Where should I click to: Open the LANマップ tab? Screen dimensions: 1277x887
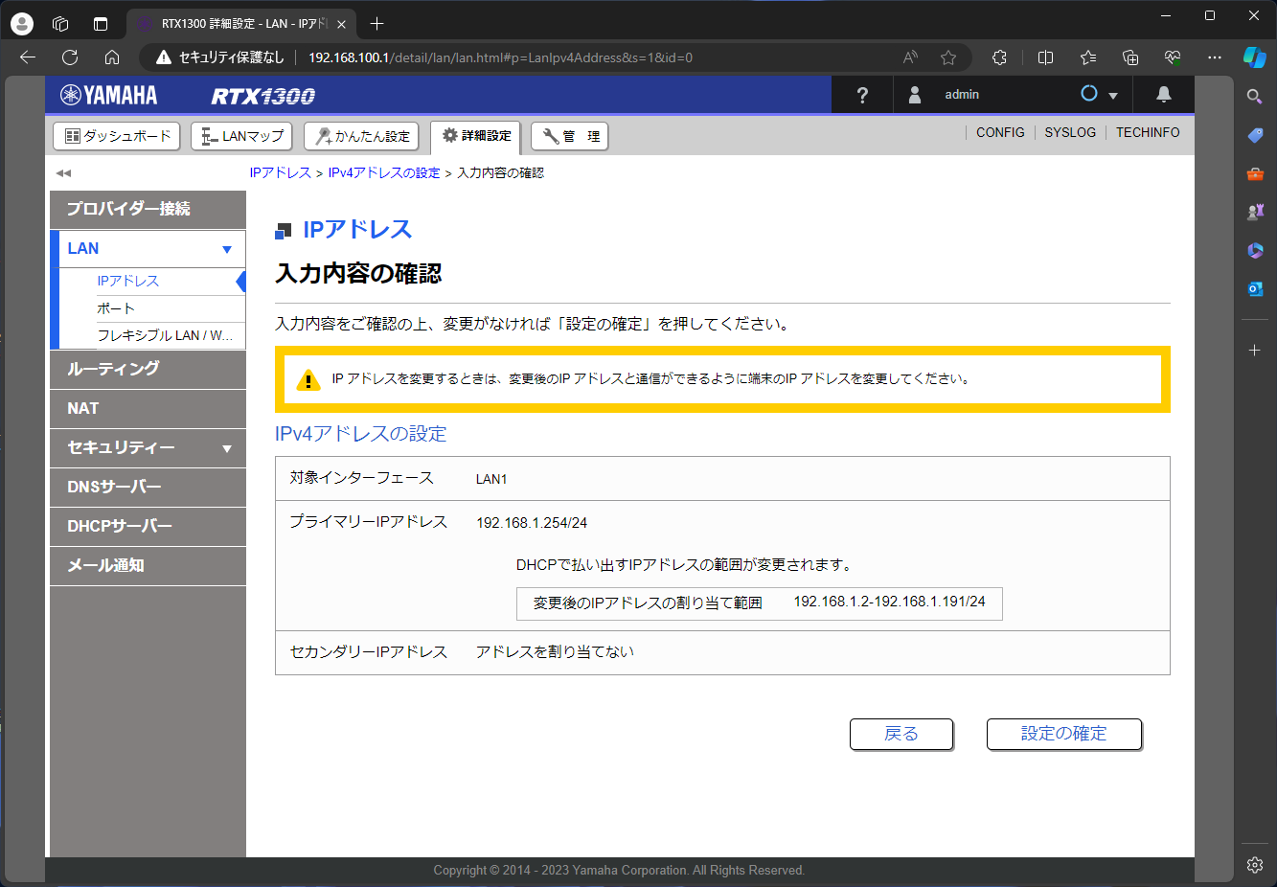242,136
